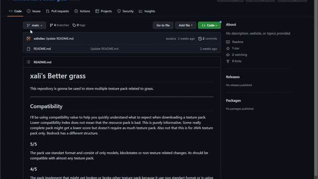Click the Code tab icon
Viewport: 318px width, 179px height.
pos(11,11)
